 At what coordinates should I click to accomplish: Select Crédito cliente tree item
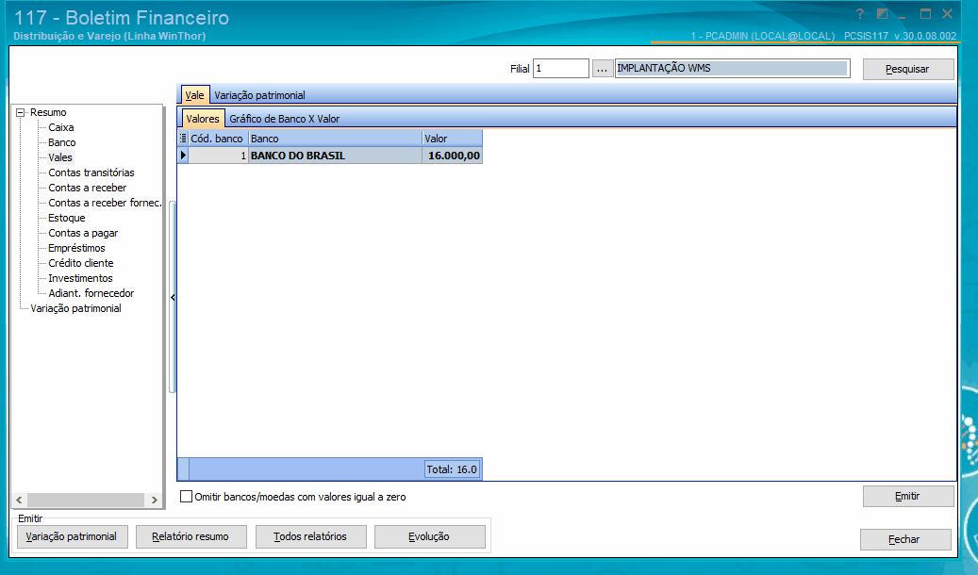(x=81, y=263)
